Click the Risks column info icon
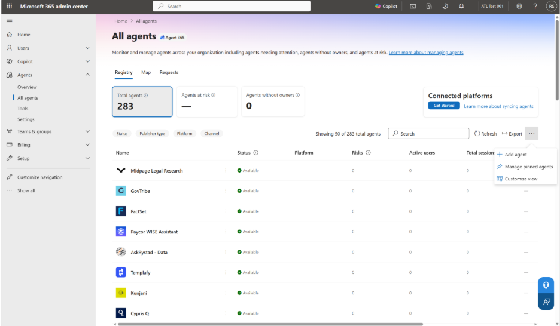Image resolution: width=560 pixels, height=326 pixels. coord(368,152)
